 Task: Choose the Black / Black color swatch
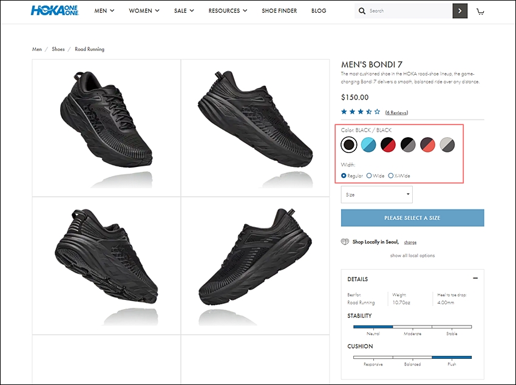point(349,145)
